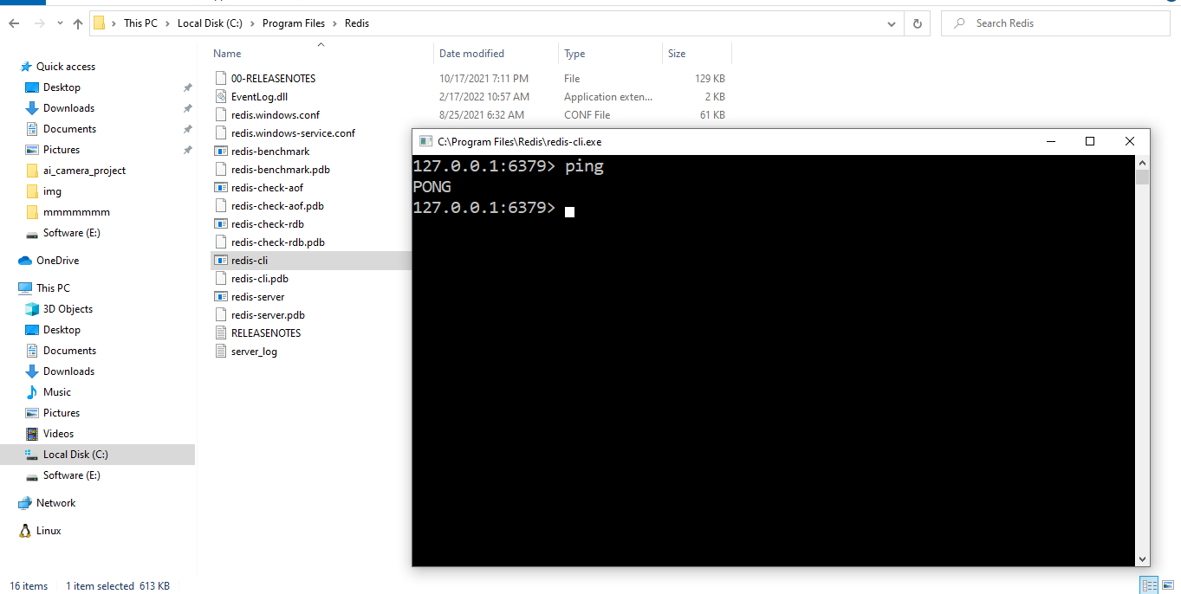The width and height of the screenshot is (1181, 594).
Task: Open the recent locations dropdown arrow
Action: pyautogui.click(x=58, y=23)
